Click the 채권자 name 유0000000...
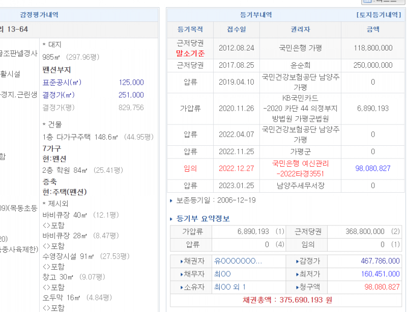 (x=238, y=261)
